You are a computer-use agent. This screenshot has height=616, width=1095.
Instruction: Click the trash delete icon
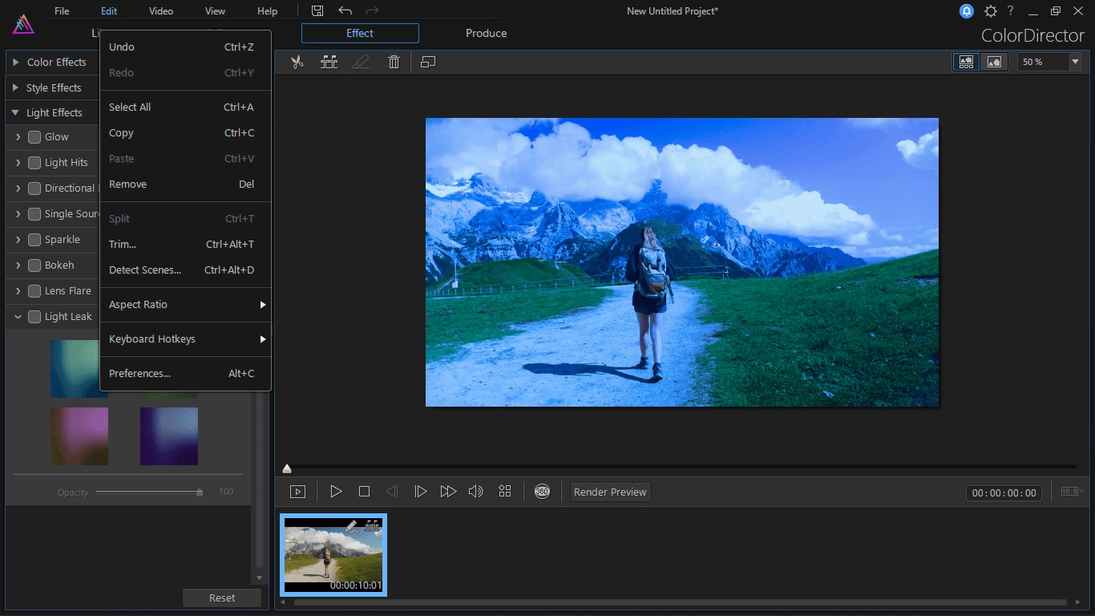(394, 62)
